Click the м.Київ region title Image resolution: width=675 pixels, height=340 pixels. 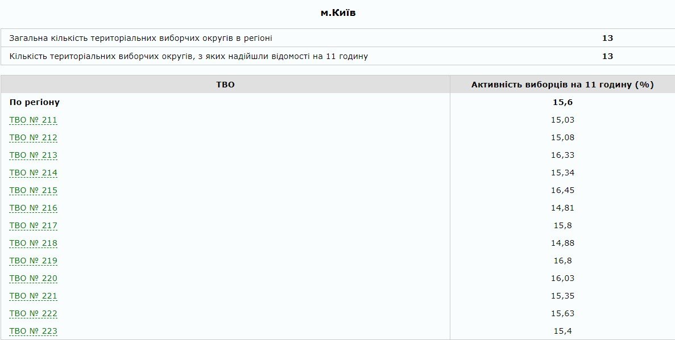(x=337, y=12)
